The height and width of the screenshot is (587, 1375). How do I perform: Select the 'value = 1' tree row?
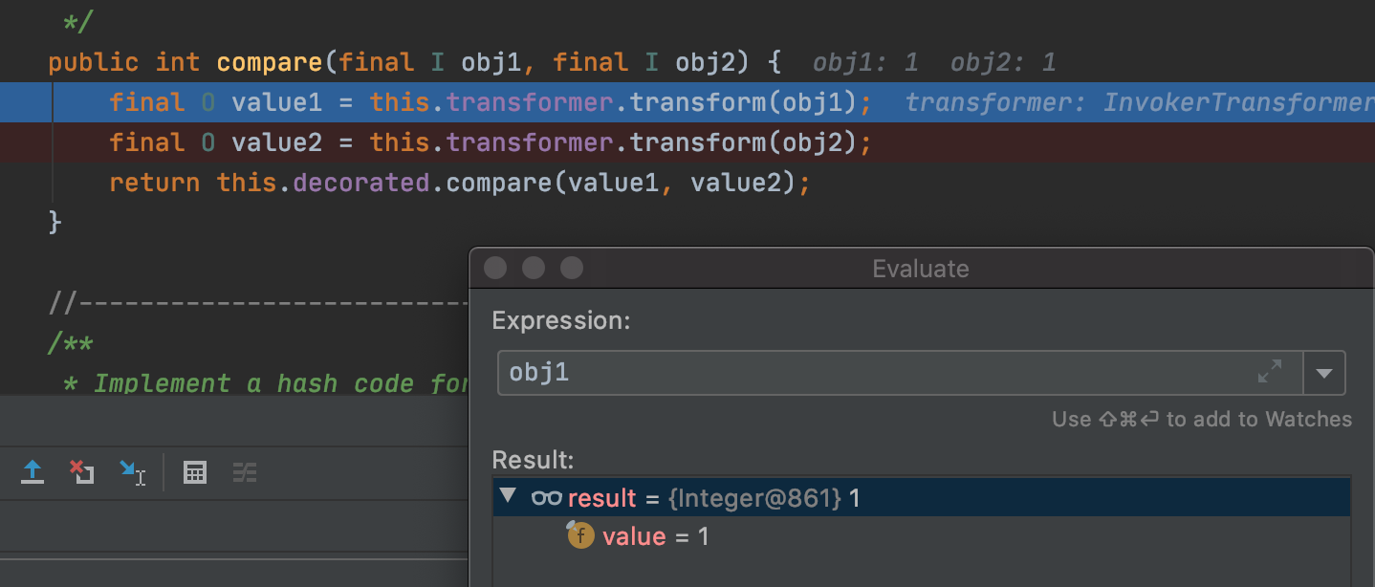click(656, 537)
